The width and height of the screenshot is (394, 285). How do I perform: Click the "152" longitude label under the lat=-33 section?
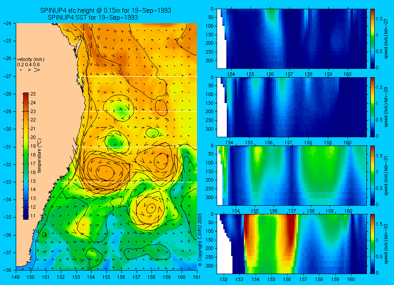coord(223,279)
